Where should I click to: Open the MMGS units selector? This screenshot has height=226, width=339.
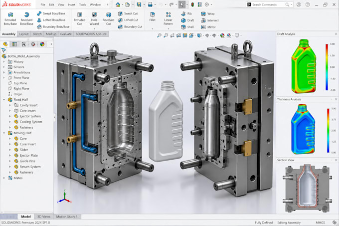tap(320, 223)
